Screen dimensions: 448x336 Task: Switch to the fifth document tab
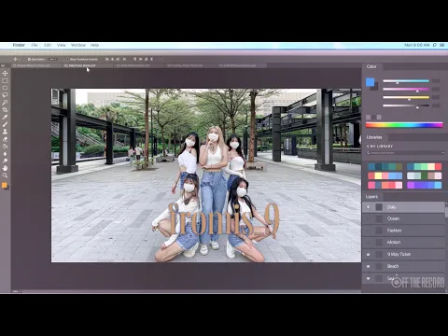coord(242,65)
